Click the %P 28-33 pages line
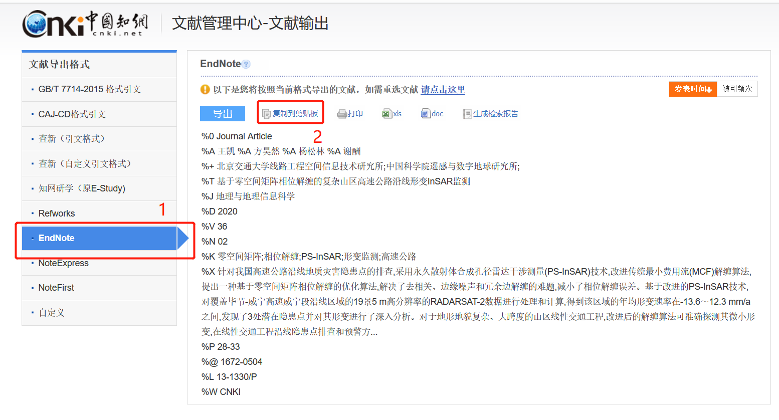The width and height of the screenshot is (779, 420). (221, 347)
